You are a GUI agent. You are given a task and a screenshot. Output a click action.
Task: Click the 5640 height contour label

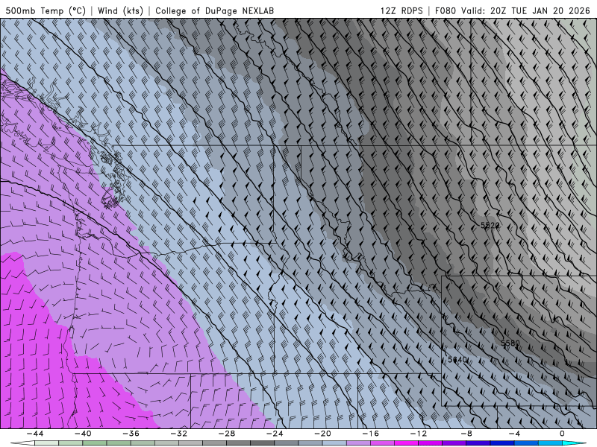[x=457, y=360]
